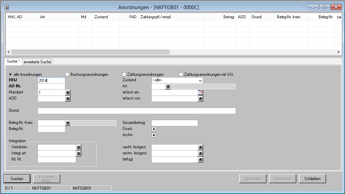Screen dimensions: 345x194
Task: Select the Zahlungsanordnungen mit USt. option
Action: tap(181, 74)
